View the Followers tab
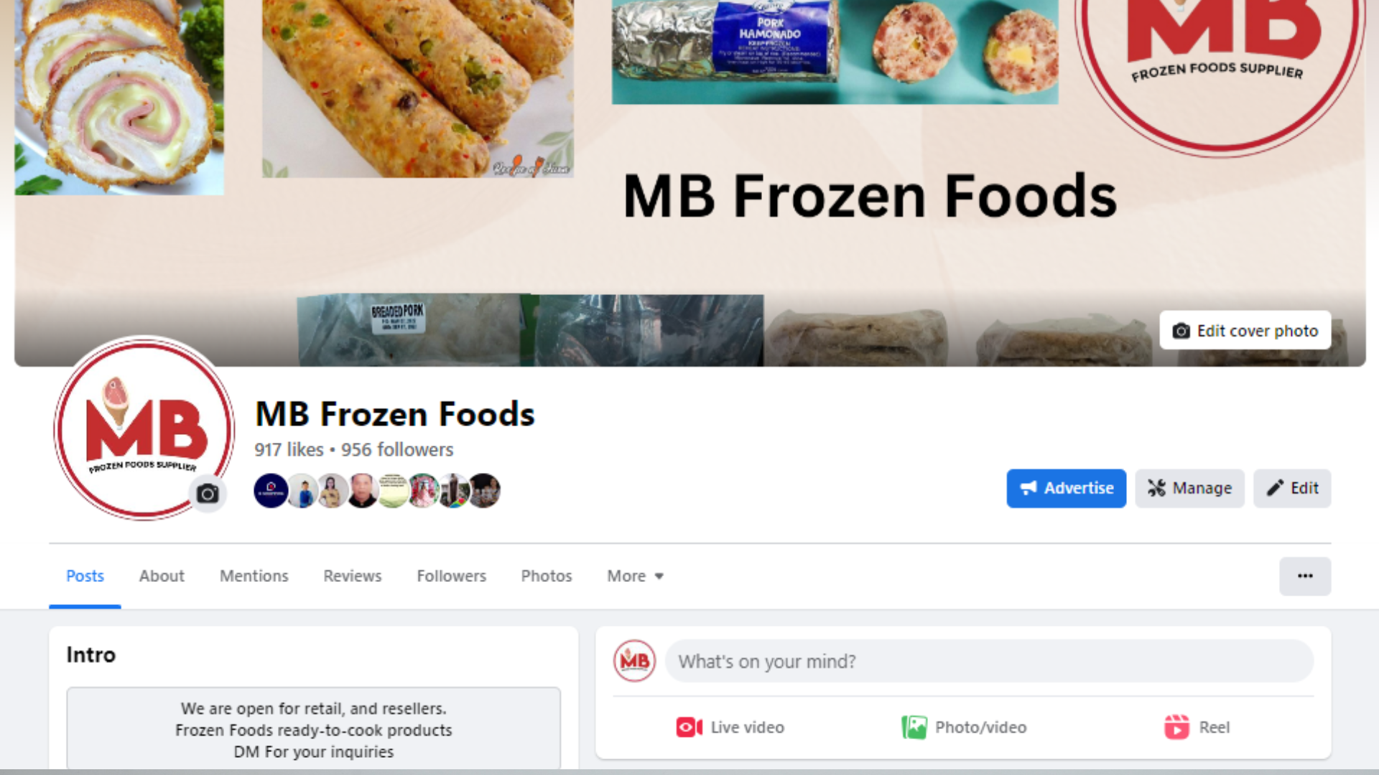 click(451, 576)
